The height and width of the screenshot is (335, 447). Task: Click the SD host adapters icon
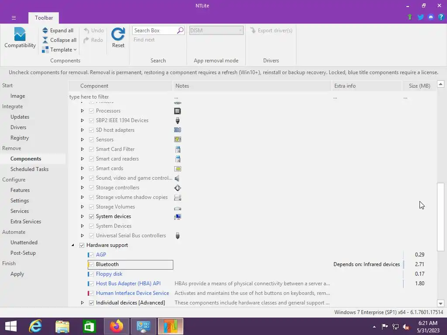point(178,130)
